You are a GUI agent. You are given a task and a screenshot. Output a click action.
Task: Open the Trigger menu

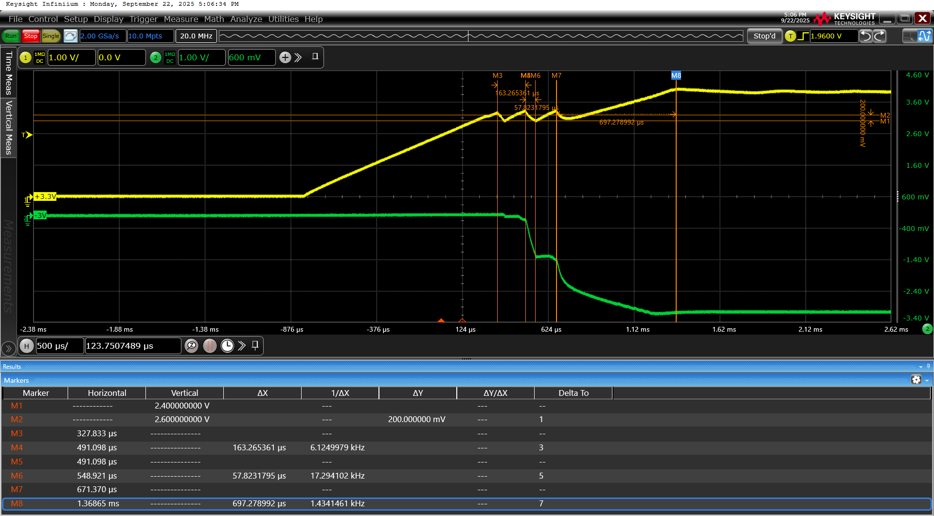[144, 19]
